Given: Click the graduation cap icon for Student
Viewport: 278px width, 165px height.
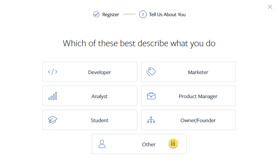Looking at the screenshot, I should click(53, 120).
